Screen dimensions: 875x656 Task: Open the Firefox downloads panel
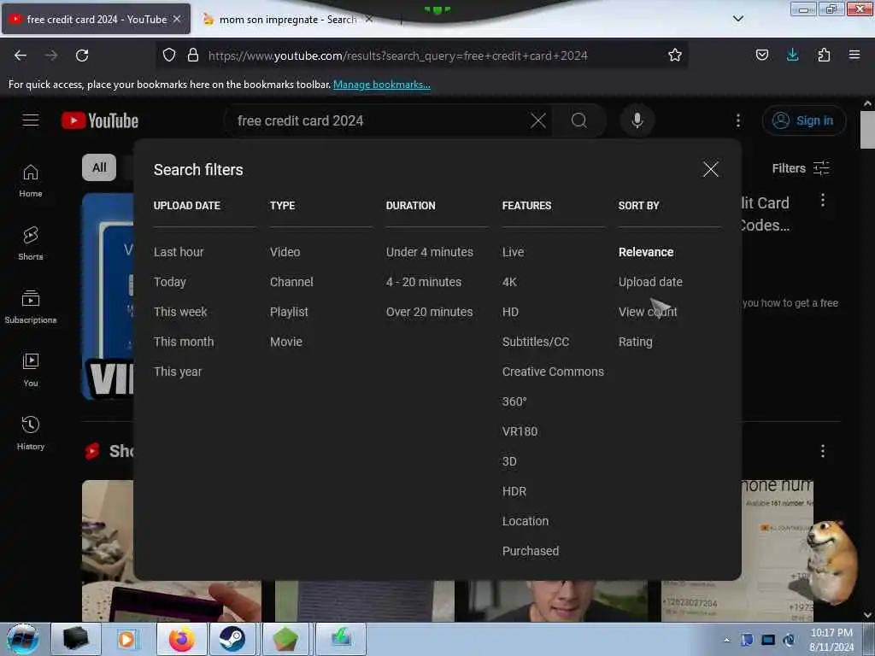click(792, 55)
